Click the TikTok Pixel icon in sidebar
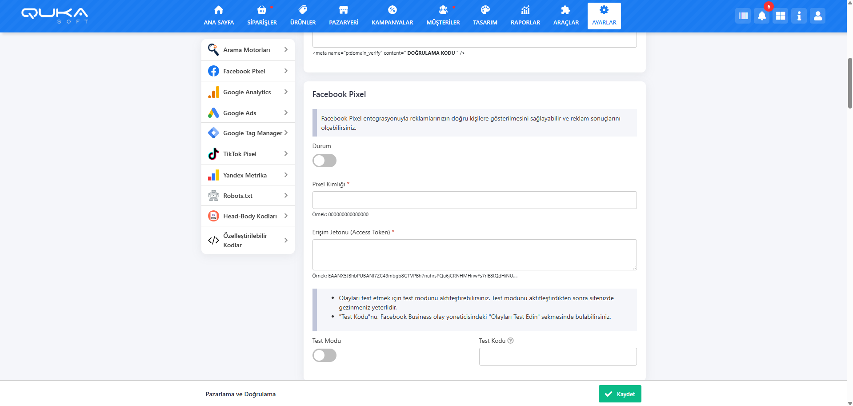 213,154
